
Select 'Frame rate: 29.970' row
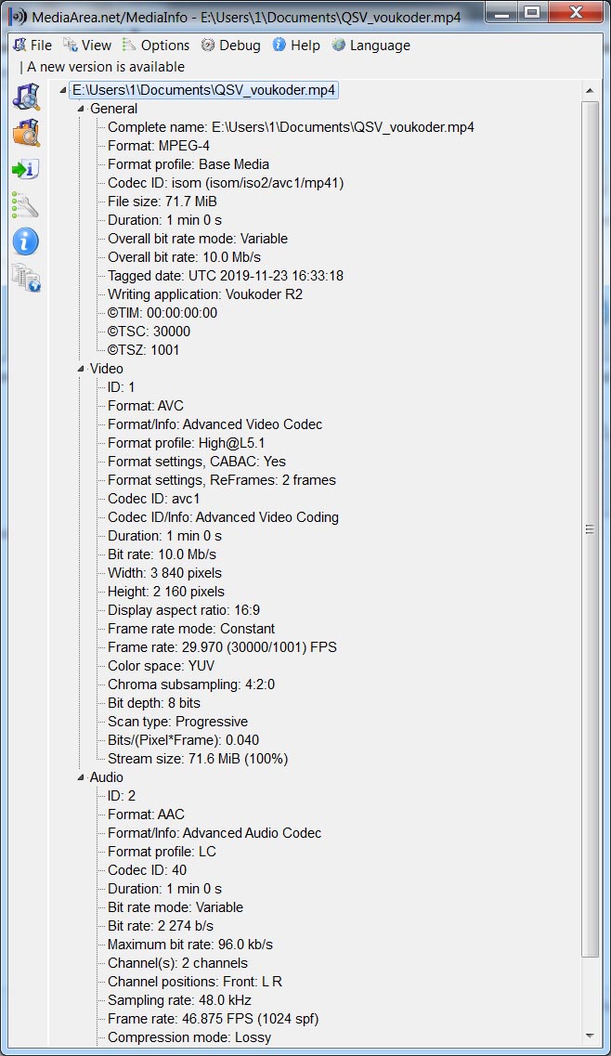[222, 647]
